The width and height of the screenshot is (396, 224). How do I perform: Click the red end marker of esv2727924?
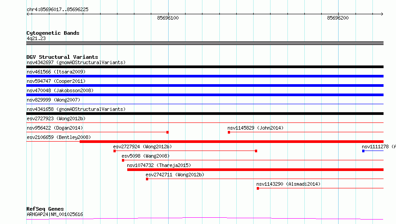(x=256, y=151)
